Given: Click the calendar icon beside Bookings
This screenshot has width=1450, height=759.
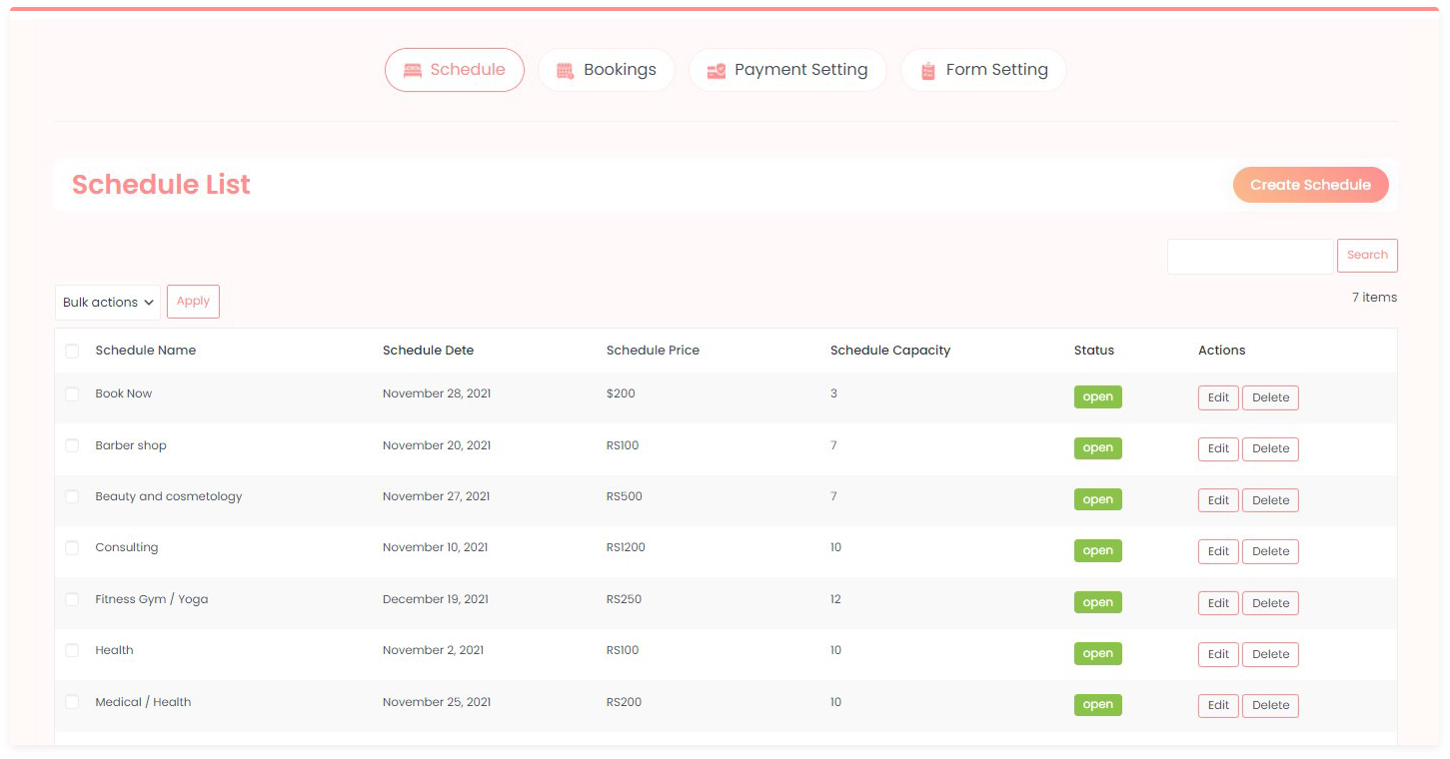Looking at the screenshot, I should click(x=565, y=71).
